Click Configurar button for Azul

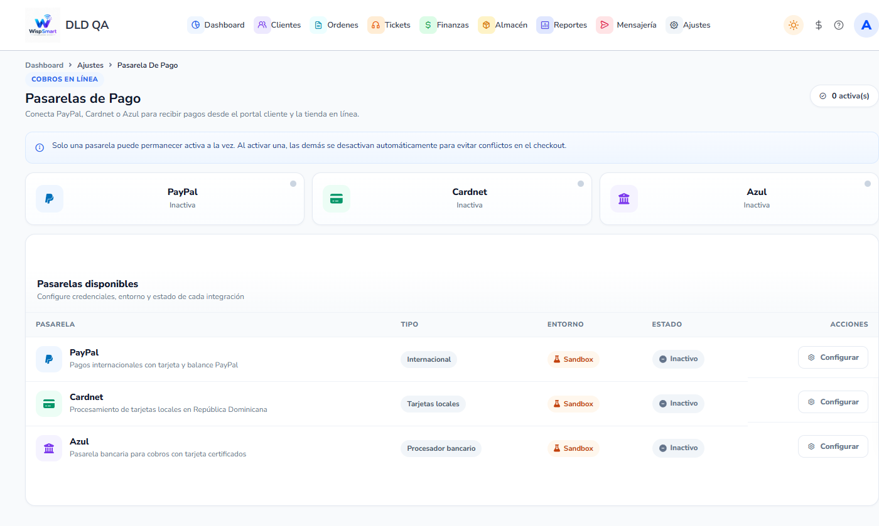833,446
